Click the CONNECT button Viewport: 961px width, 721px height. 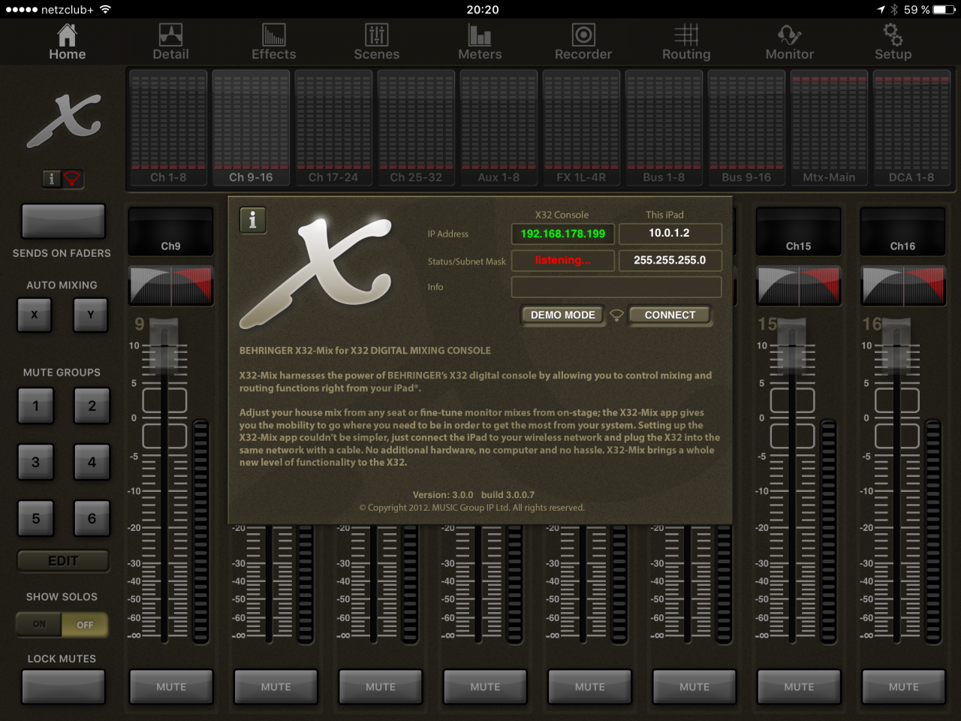point(670,315)
